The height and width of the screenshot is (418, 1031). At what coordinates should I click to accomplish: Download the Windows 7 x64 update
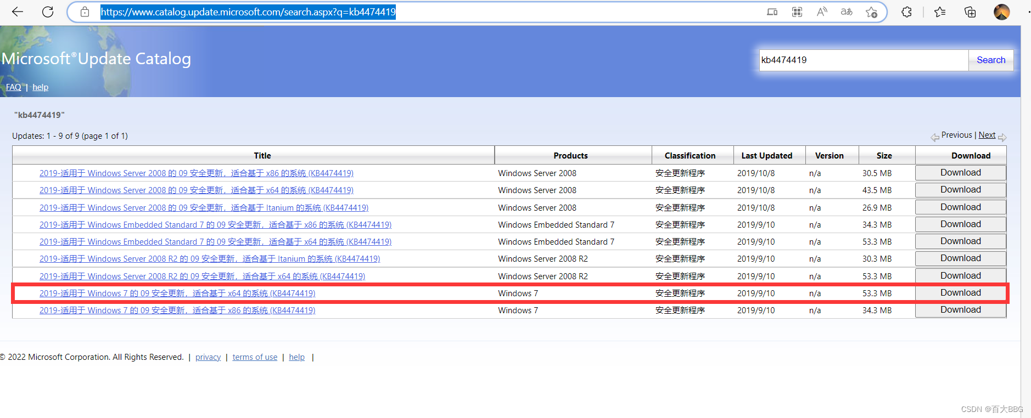pyautogui.click(x=961, y=293)
